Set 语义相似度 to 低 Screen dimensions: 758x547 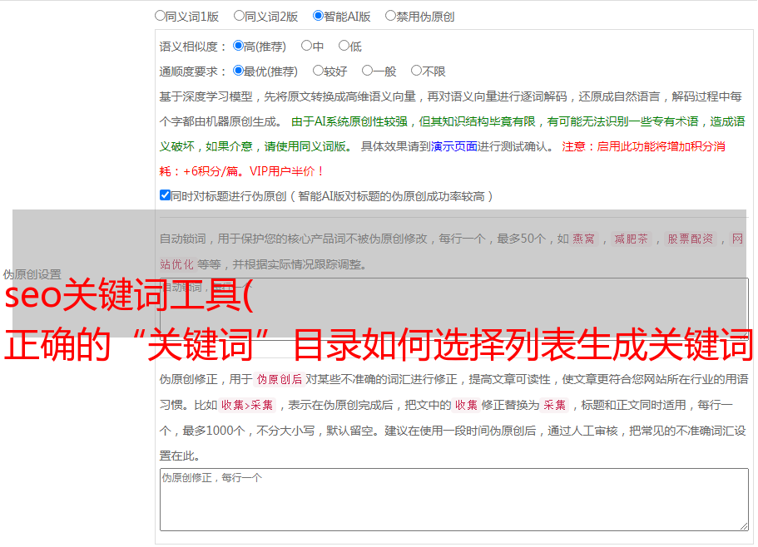click(x=344, y=46)
